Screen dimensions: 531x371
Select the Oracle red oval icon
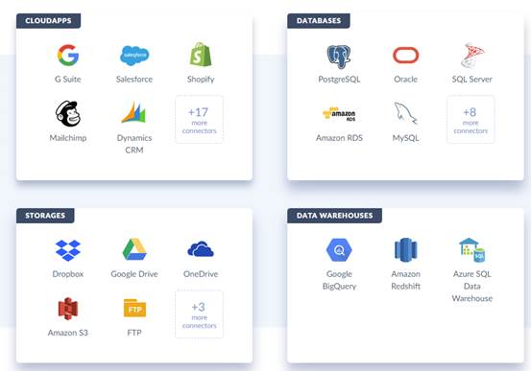pyautogui.click(x=406, y=56)
